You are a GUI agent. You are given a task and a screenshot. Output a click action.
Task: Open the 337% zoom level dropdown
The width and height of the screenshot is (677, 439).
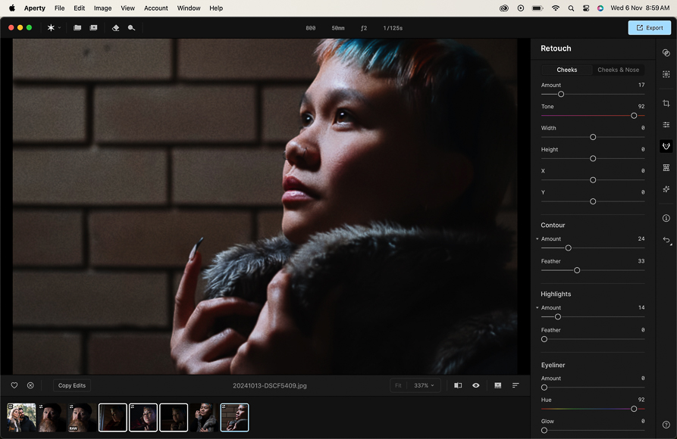424,385
